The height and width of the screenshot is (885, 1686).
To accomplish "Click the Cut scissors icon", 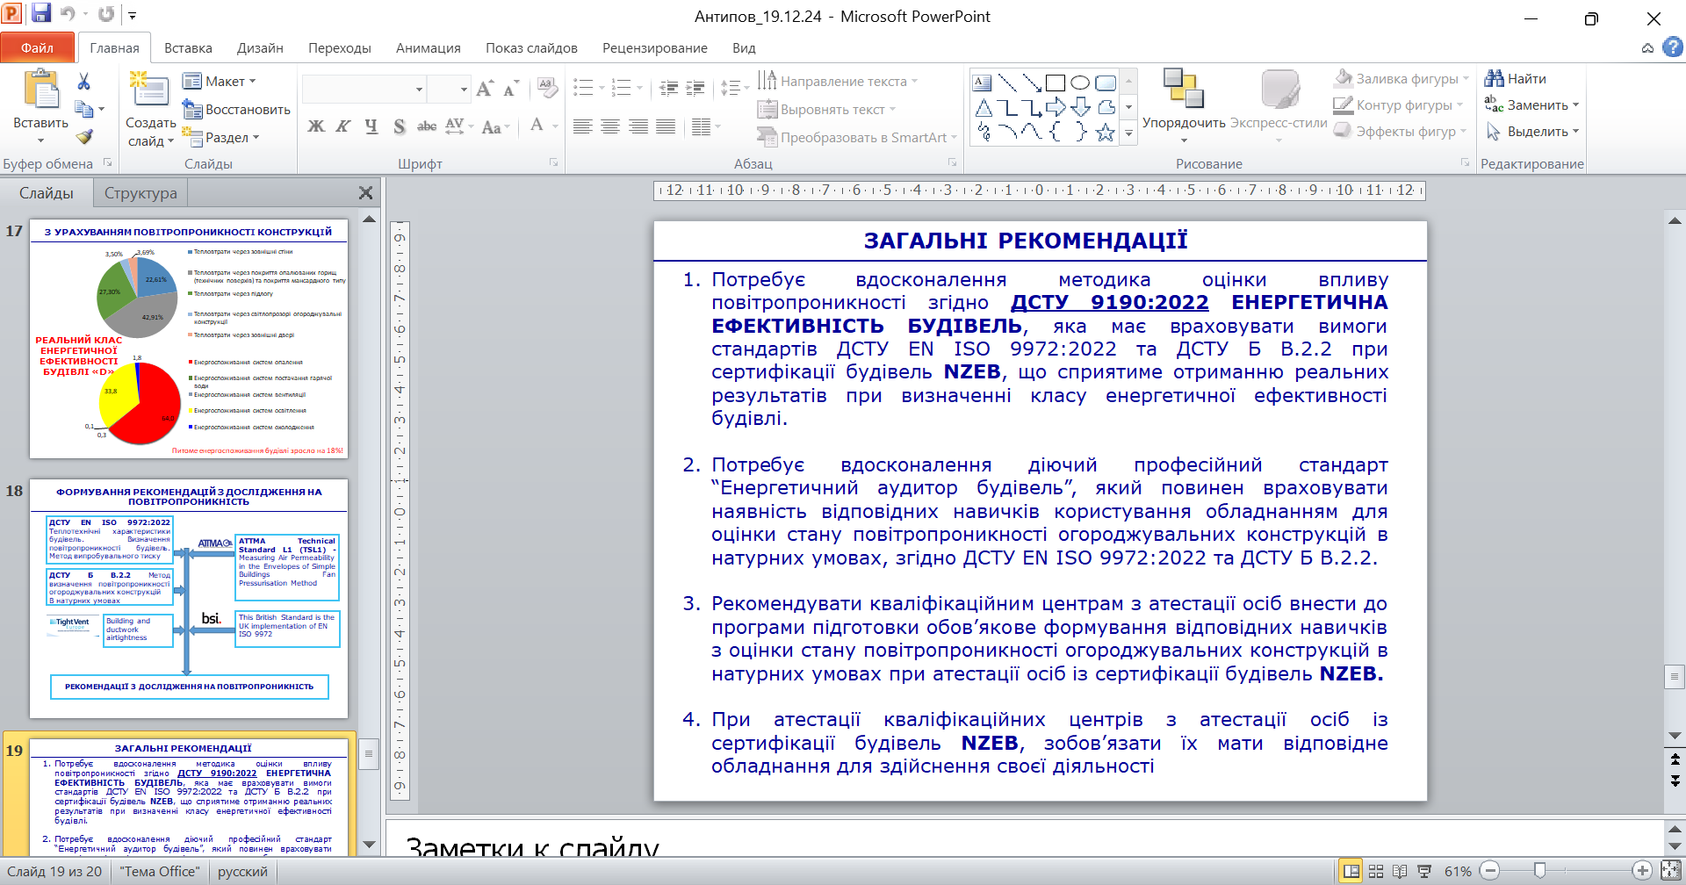I will [x=84, y=82].
